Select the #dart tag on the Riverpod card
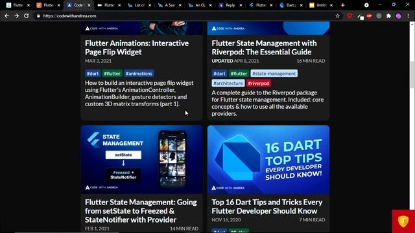 [x=219, y=73]
